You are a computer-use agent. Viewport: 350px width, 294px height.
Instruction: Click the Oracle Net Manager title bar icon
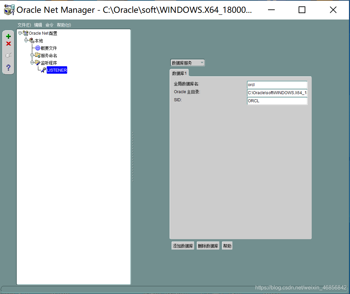pyautogui.click(x=9, y=10)
